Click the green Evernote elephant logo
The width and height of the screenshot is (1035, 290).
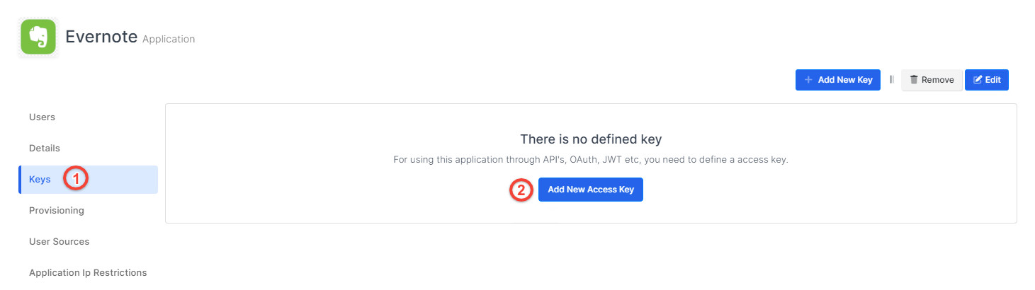tap(38, 37)
